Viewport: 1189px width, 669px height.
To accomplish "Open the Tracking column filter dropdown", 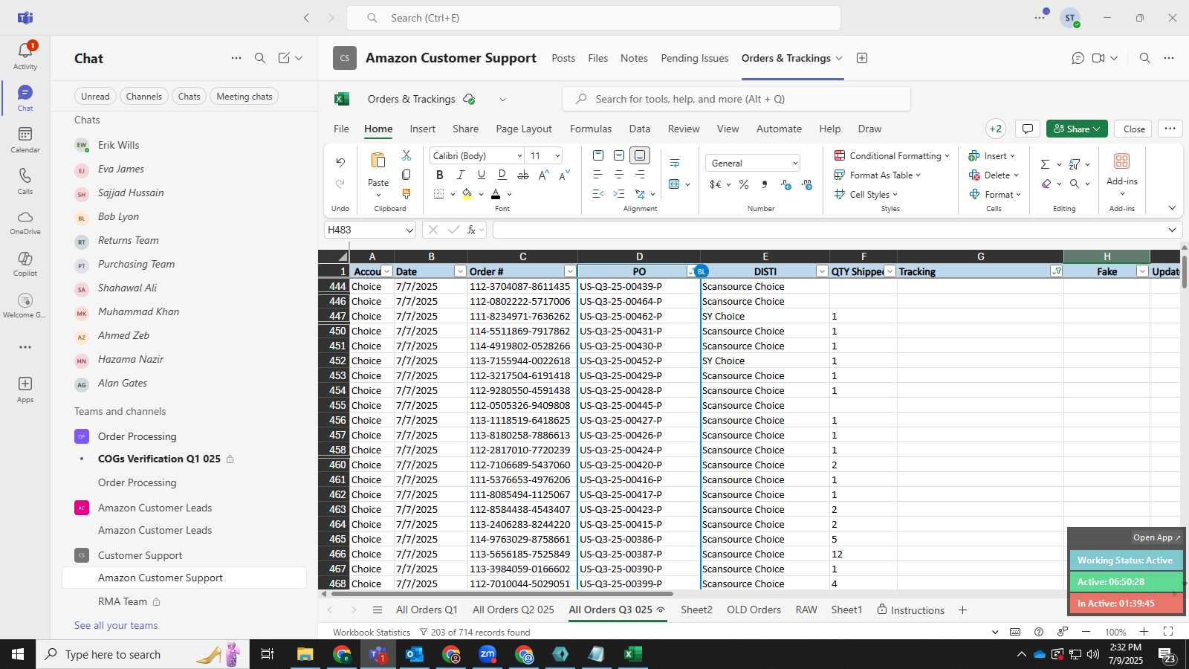I will click(1056, 271).
